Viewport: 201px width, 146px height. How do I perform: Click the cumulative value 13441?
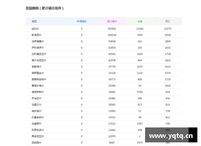[x=112, y=130]
